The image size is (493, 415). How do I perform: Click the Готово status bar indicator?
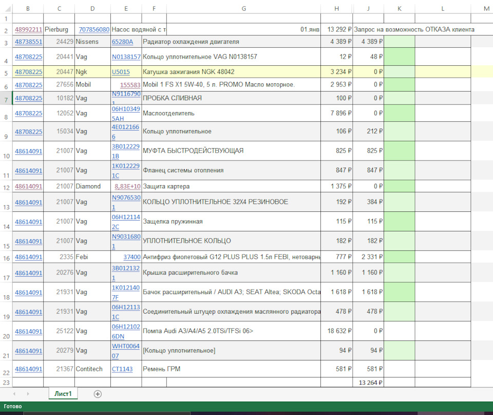[13, 406]
